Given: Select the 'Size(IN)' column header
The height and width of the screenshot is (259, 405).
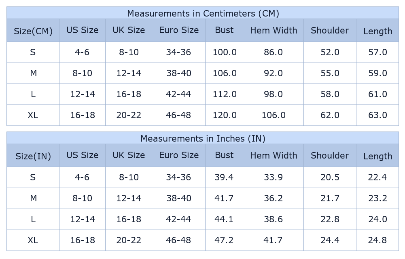Looking at the screenshot, I should coord(33,156).
